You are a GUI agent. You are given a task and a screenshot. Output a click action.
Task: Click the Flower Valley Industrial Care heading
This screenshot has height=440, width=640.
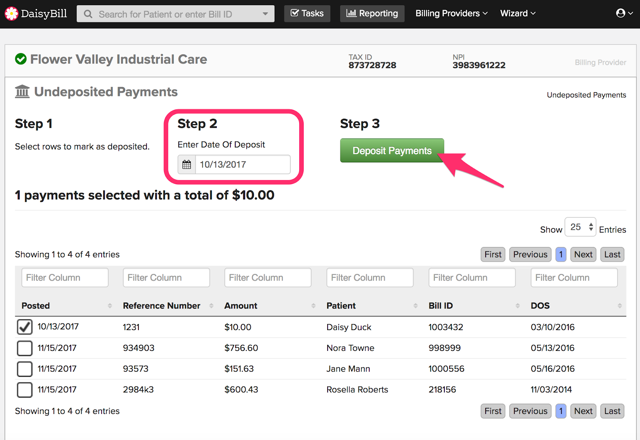point(119,59)
